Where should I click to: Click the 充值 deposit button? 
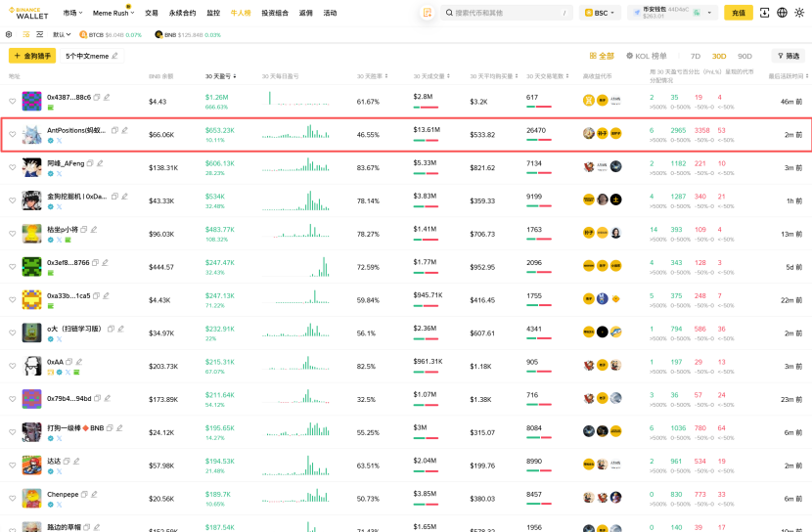click(739, 13)
